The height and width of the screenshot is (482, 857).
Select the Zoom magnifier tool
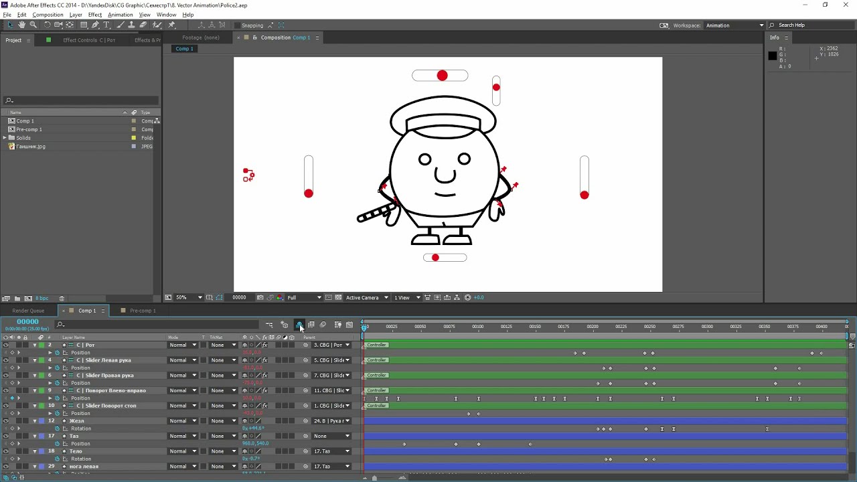(33, 25)
